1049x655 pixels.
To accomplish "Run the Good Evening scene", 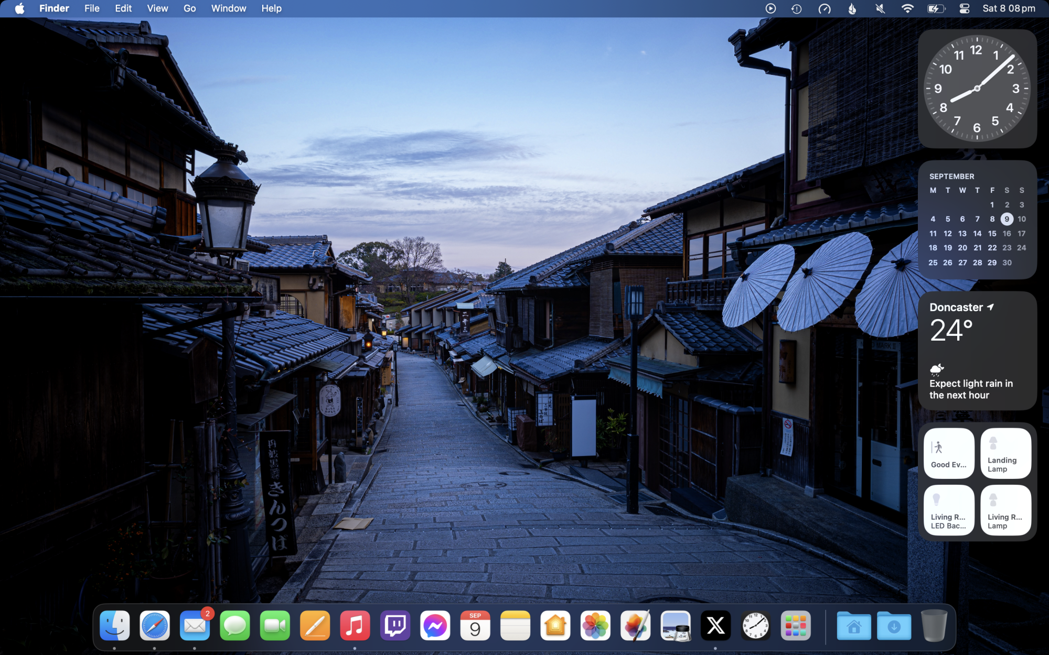I will coord(949,453).
